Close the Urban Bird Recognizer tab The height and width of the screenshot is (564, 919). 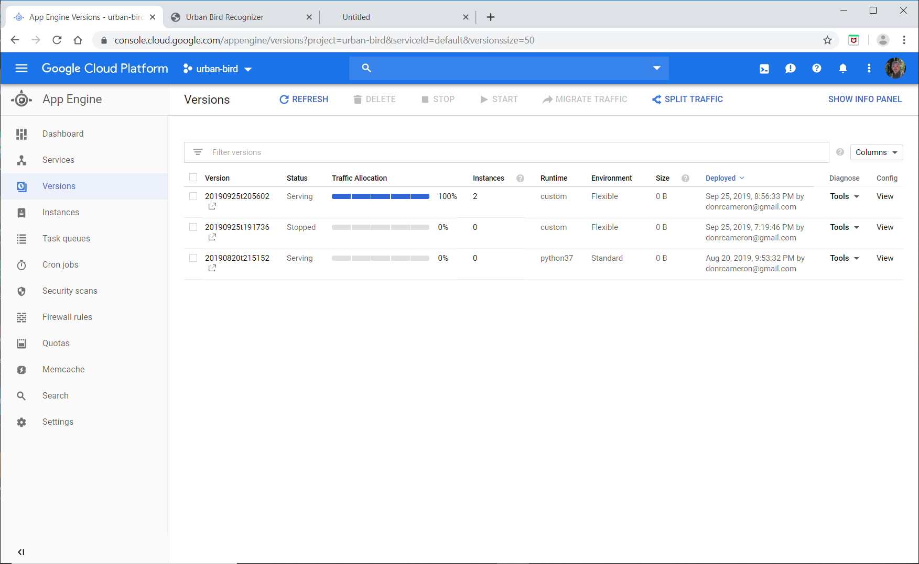pos(309,17)
